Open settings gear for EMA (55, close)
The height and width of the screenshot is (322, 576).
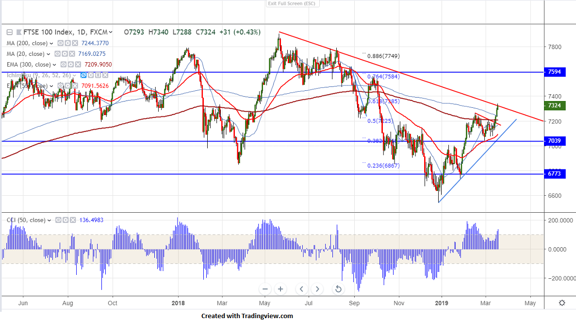[x=67, y=85]
